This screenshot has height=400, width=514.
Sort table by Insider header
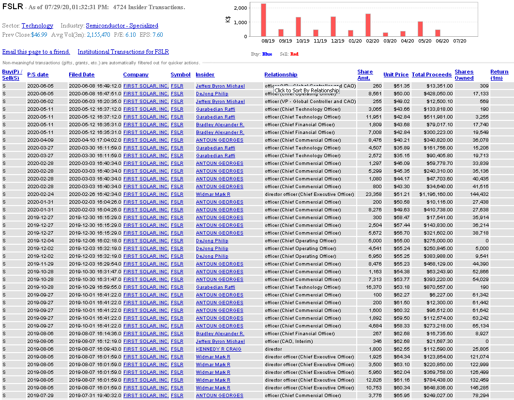pyautogui.click(x=205, y=74)
